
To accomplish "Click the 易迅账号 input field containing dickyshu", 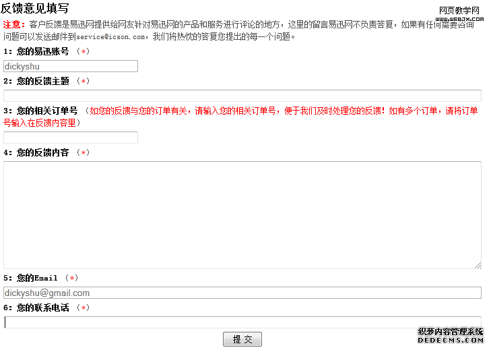I will (71, 66).
